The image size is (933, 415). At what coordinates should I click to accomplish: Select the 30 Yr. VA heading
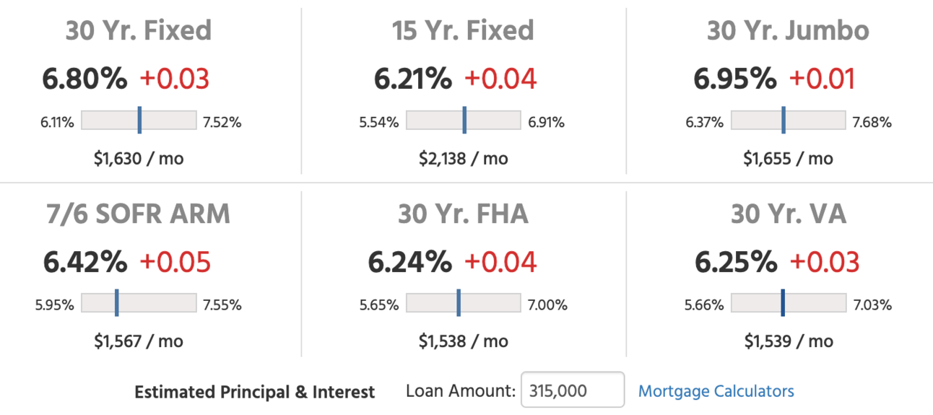[788, 214]
